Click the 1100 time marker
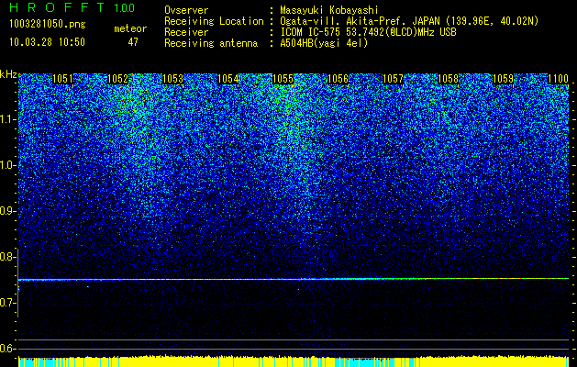577x367 pixels. [x=559, y=79]
